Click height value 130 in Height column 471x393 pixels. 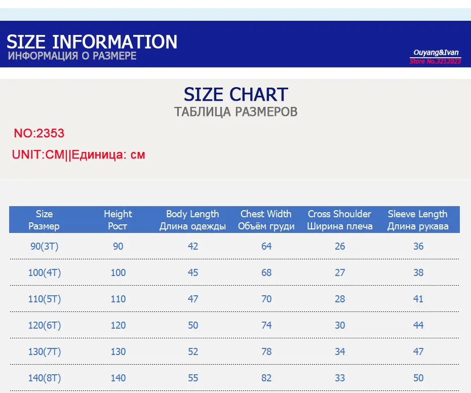coord(118,351)
